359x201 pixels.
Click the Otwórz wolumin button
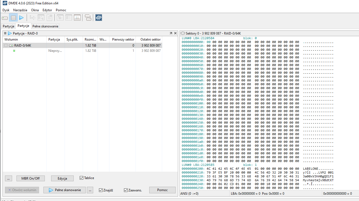22,190
